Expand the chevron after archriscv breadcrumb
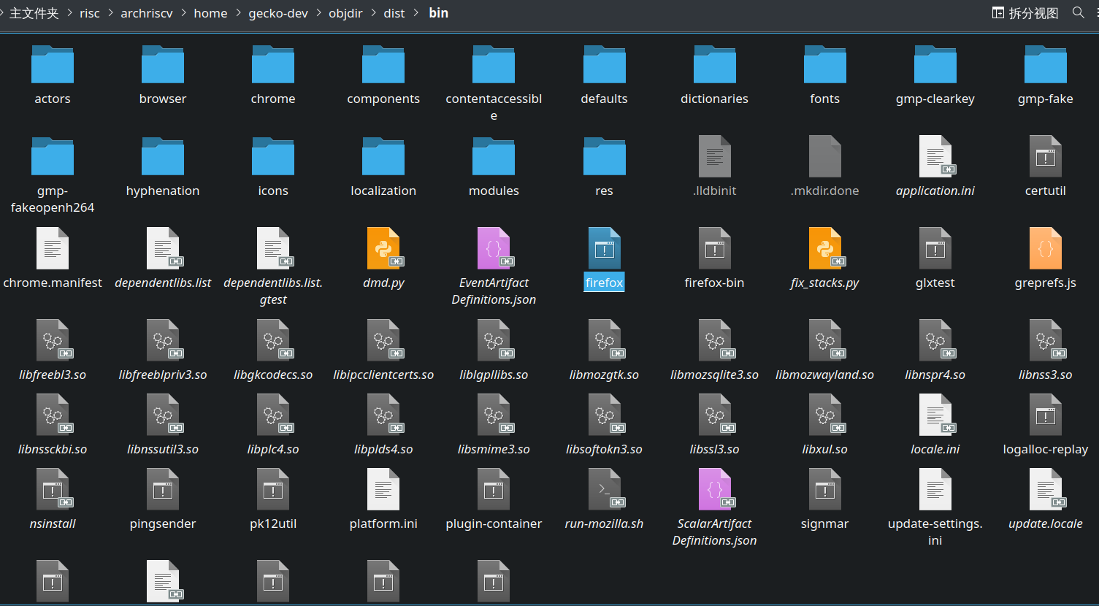The height and width of the screenshot is (606, 1099). (184, 13)
